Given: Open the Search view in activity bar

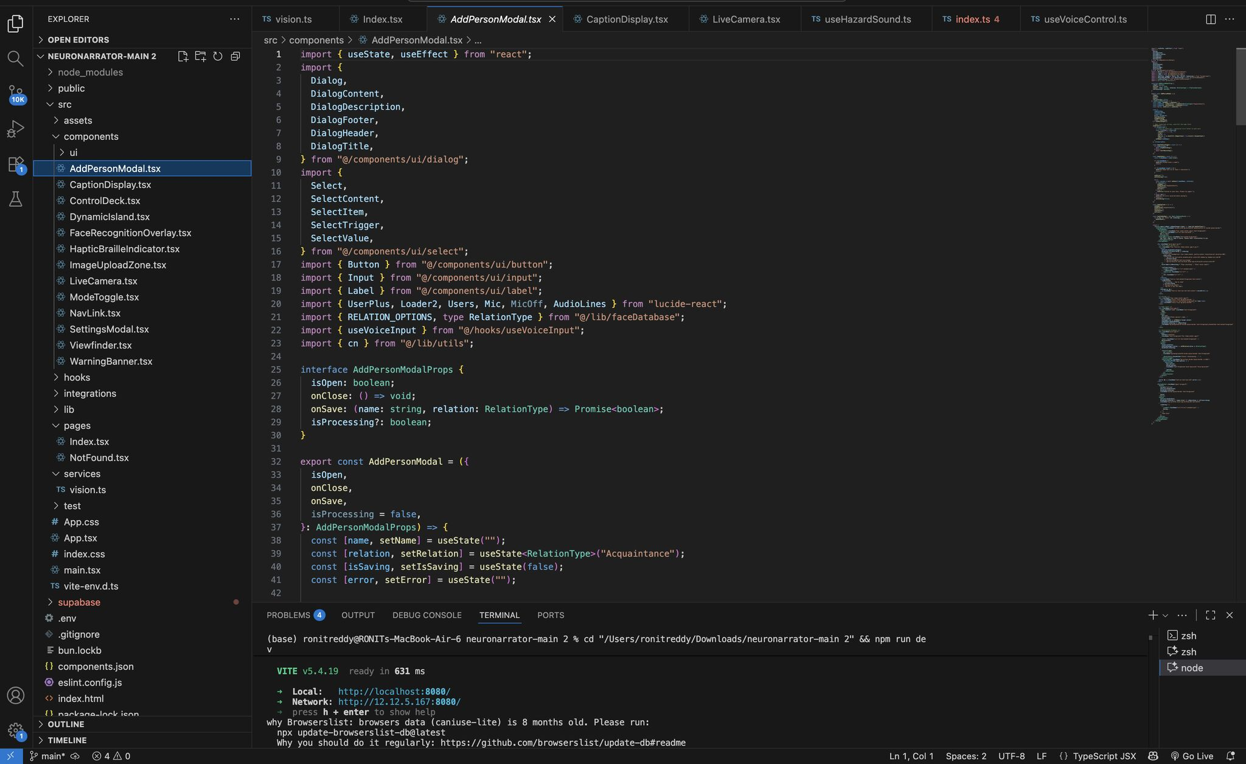Looking at the screenshot, I should pyautogui.click(x=15, y=59).
